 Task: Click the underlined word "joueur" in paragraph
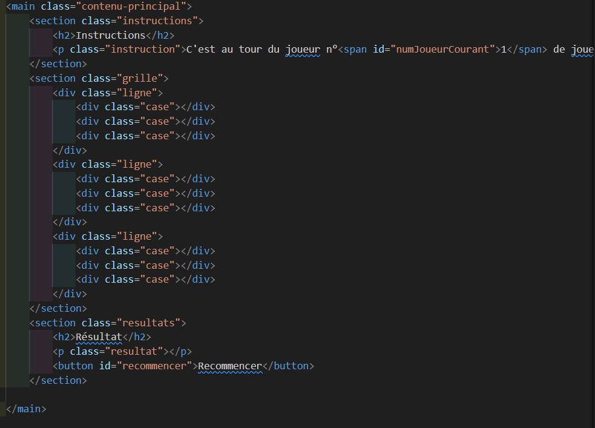pos(302,50)
